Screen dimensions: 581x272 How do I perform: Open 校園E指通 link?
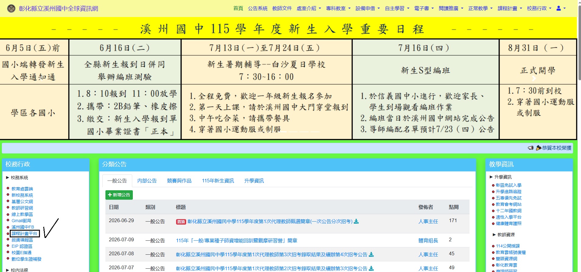pyautogui.click(x=22, y=253)
